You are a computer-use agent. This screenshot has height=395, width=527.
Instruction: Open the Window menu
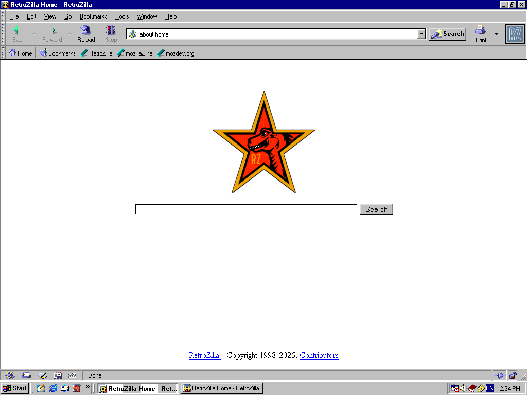[x=147, y=16]
